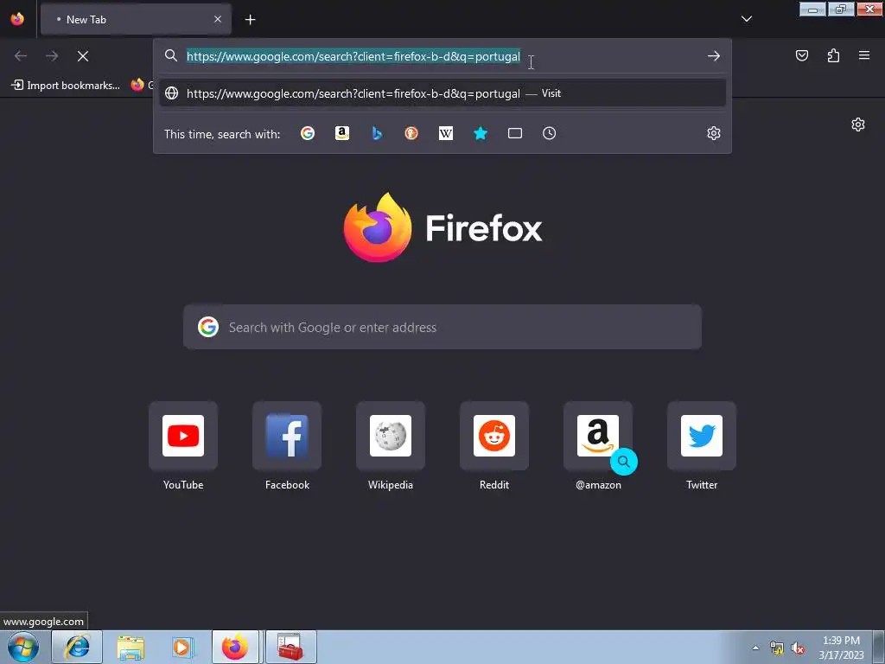Open Windows Explorer from the taskbar
The height and width of the screenshot is (664, 885).
(x=131, y=647)
